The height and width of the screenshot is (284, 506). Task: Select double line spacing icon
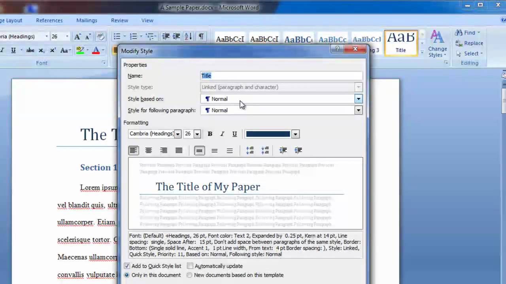[x=229, y=150]
